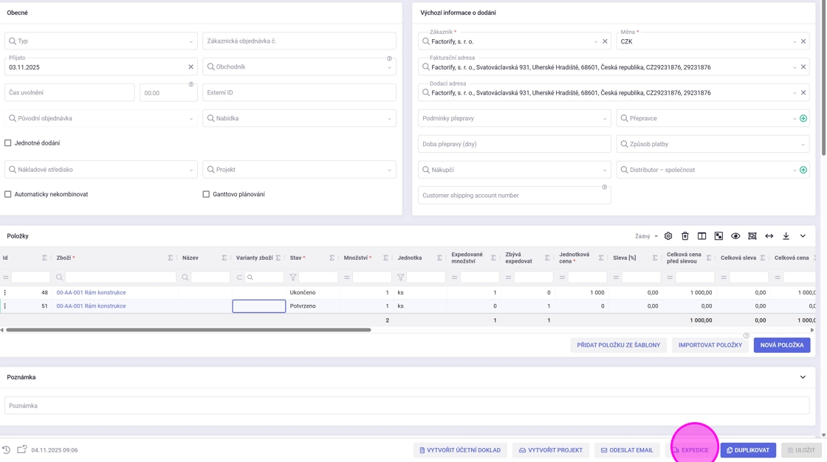
Task: Click the fit-to-frame icon in Položky toolbar
Action: [752, 236]
